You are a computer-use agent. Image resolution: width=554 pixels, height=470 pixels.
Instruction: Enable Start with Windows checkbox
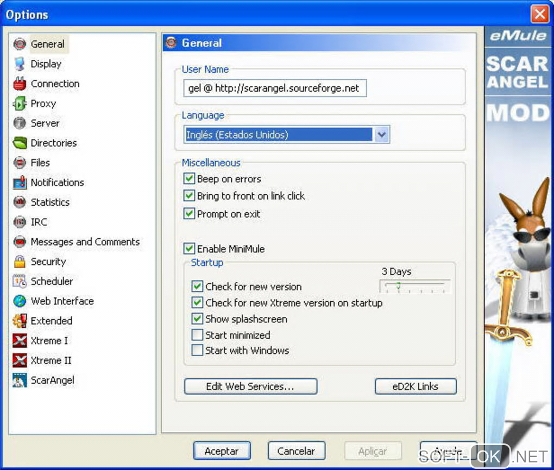[x=197, y=350]
